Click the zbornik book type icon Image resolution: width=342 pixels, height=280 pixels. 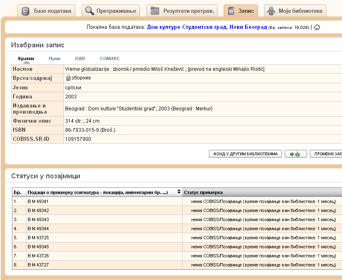(68, 78)
